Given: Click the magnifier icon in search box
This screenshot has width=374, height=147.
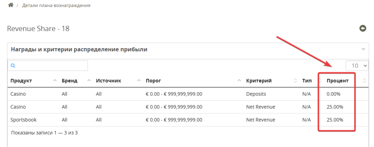Looking at the screenshot, I should (x=13, y=65).
